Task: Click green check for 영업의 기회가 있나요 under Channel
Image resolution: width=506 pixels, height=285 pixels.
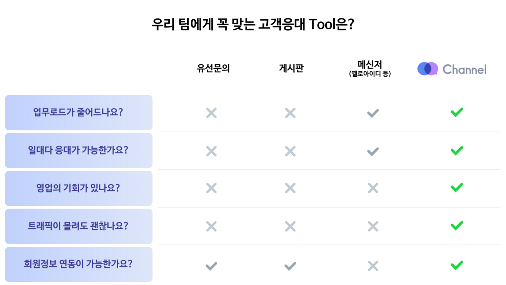Action: 457,187
